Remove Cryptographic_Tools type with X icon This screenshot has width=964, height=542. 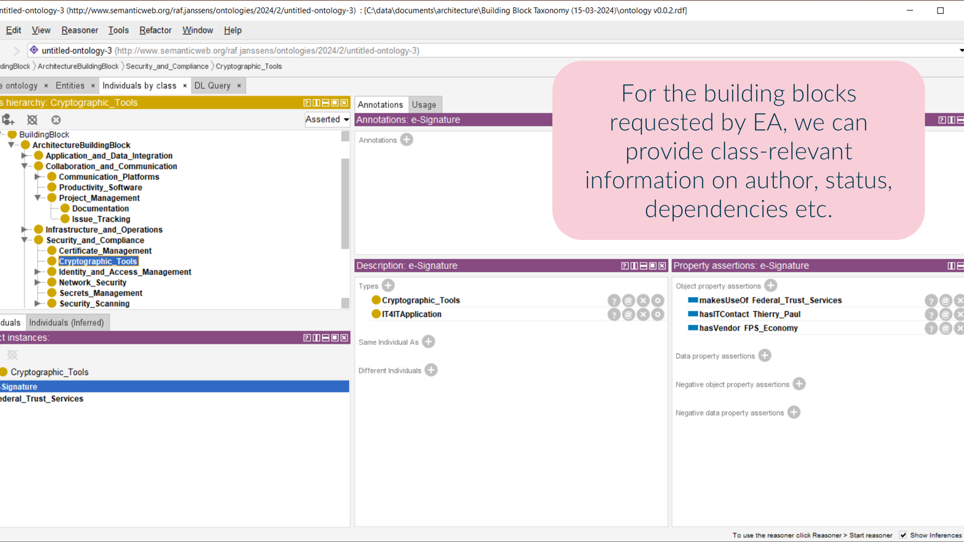tap(643, 301)
